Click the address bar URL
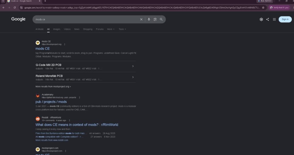Viewport: 294px width, 155px height. 142,7
